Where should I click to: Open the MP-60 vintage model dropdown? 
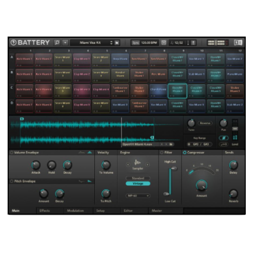click(138, 196)
